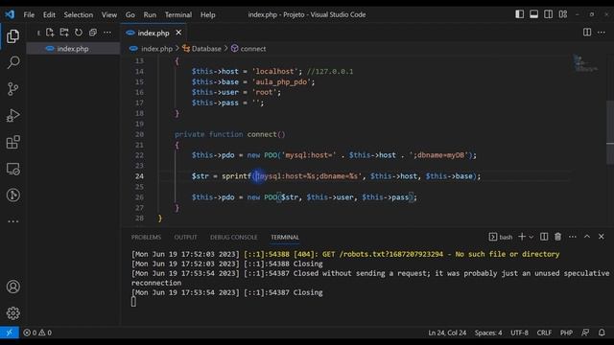The width and height of the screenshot is (614, 345).
Task: Open the Manage gear menu
Action: click(x=12, y=313)
